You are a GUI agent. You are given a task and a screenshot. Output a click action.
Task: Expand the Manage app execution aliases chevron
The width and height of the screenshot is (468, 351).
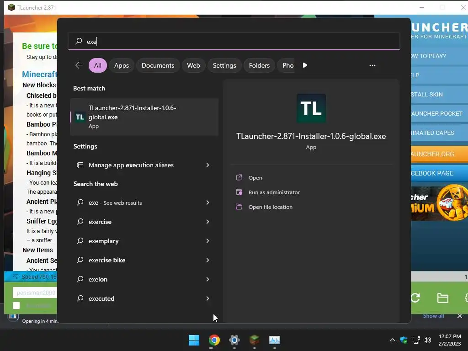click(208, 165)
